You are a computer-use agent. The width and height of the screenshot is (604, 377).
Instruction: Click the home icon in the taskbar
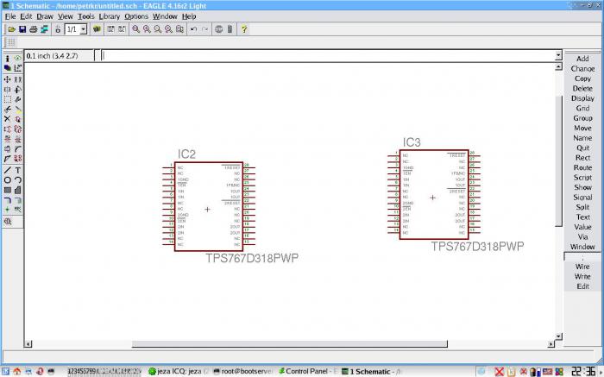click(17, 372)
